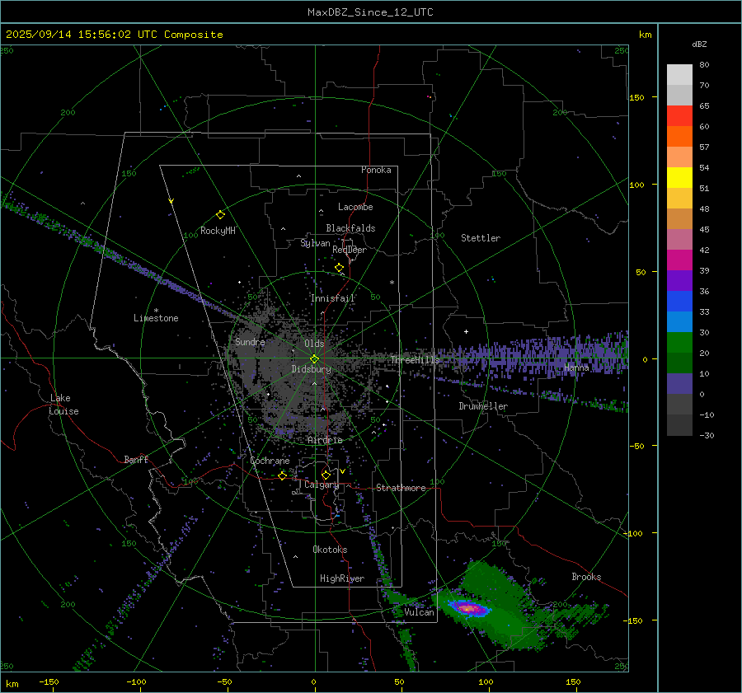The width and height of the screenshot is (742, 693).
Task: Click the MaxDBZ_Since_12_UTC title
Action: tap(370, 12)
